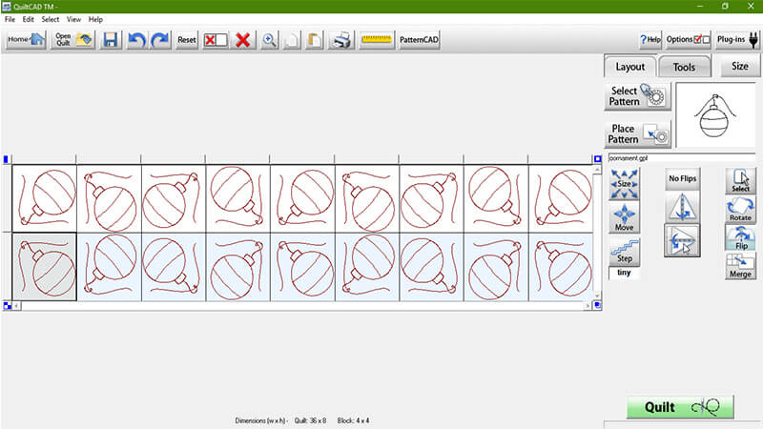This screenshot has width=763, height=429.
Task: Activate the Merge tool
Action: (740, 265)
